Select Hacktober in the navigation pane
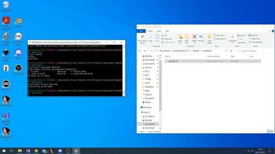 point(149,87)
